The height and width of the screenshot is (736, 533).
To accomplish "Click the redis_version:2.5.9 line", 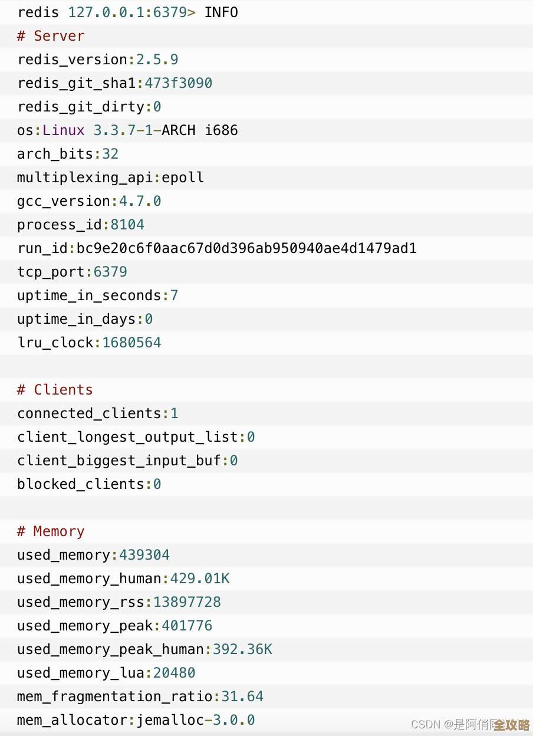I will [x=98, y=60].
